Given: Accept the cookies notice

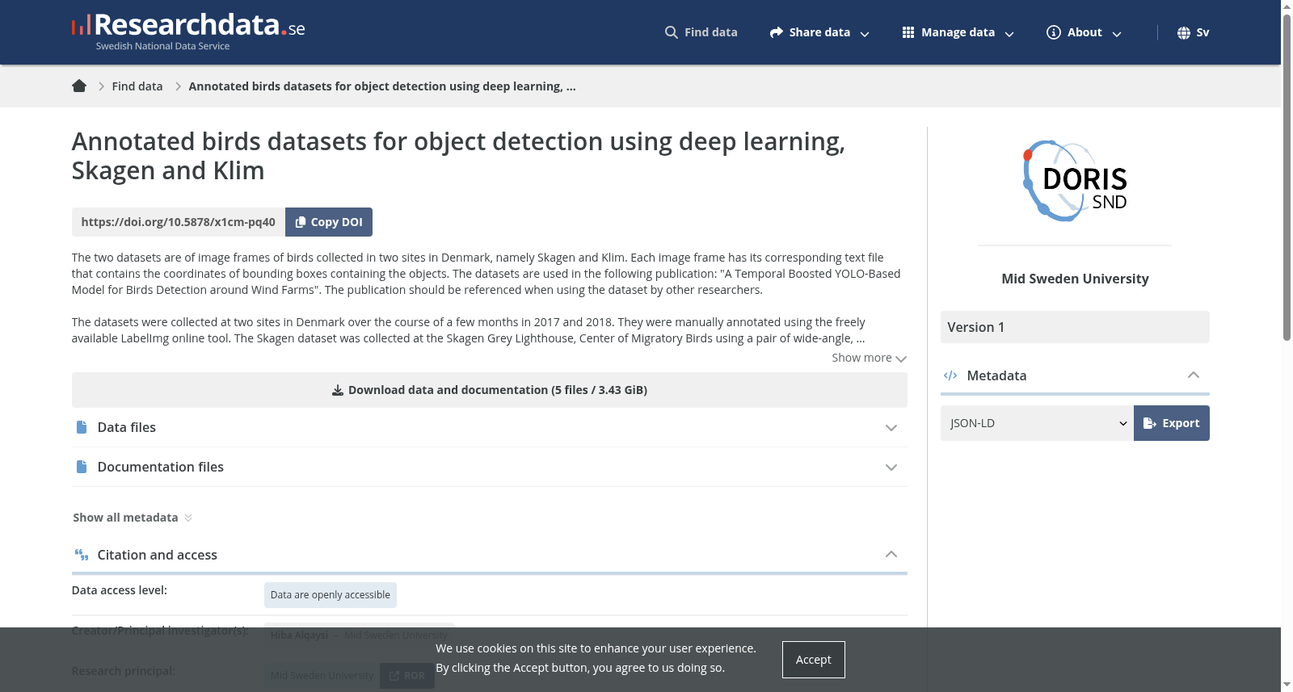Looking at the screenshot, I should click(x=813, y=660).
